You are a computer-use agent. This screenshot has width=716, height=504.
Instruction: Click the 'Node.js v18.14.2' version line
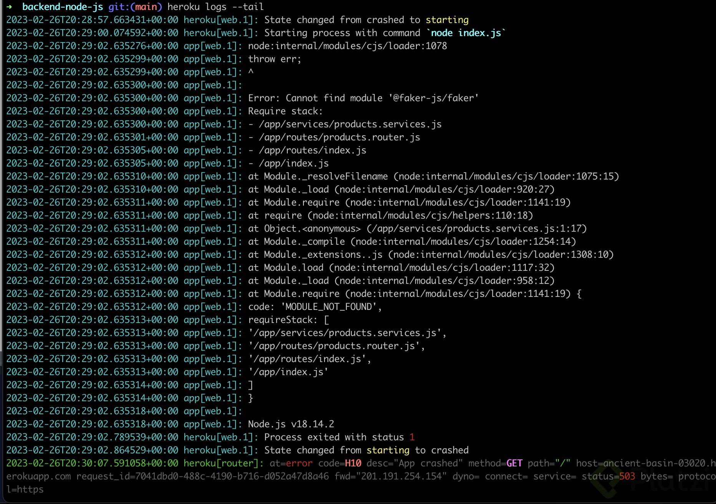click(x=291, y=424)
